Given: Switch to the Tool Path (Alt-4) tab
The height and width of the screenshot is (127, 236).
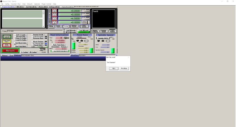Looking at the screenshot, I should point(31,7).
